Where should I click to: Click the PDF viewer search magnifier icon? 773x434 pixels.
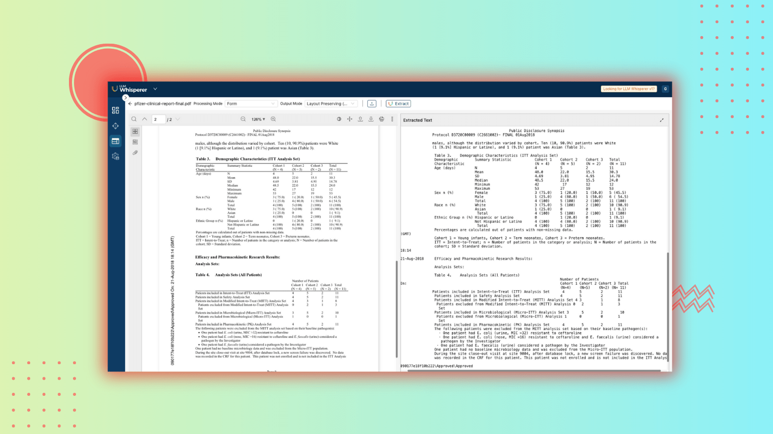134,119
